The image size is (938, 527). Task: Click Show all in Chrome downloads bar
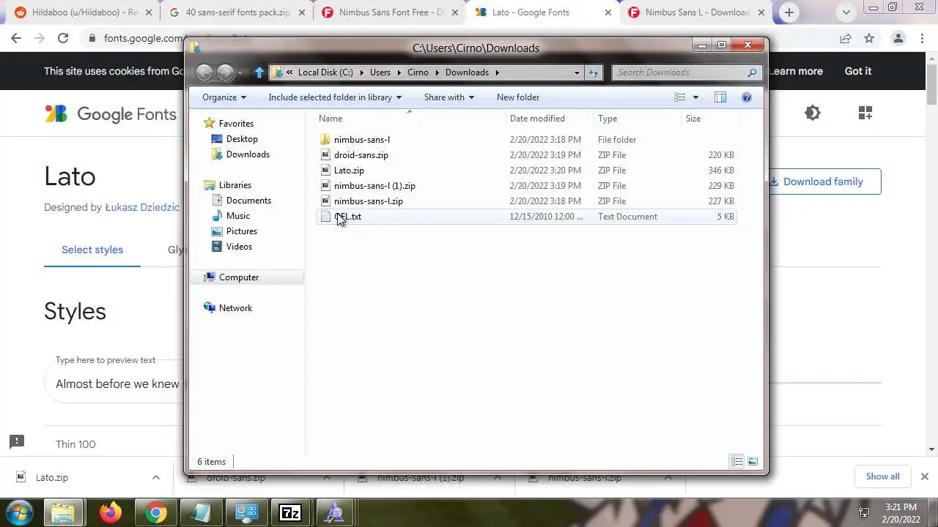[x=882, y=476]
